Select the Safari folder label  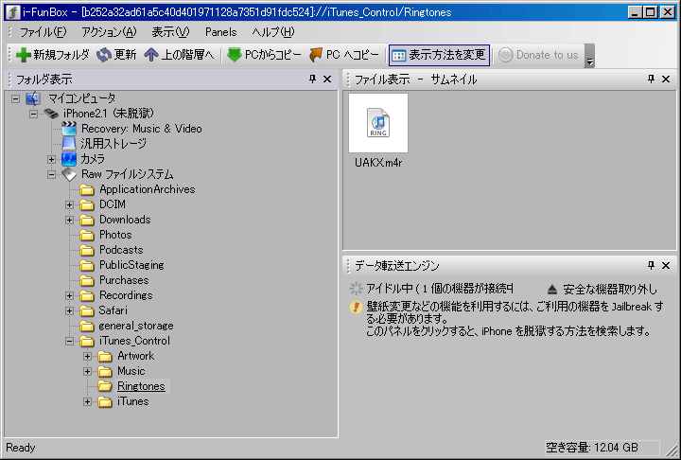click(113, 310)
